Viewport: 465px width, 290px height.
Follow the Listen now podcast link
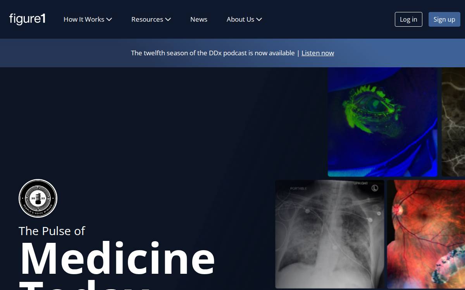(318, 53)
